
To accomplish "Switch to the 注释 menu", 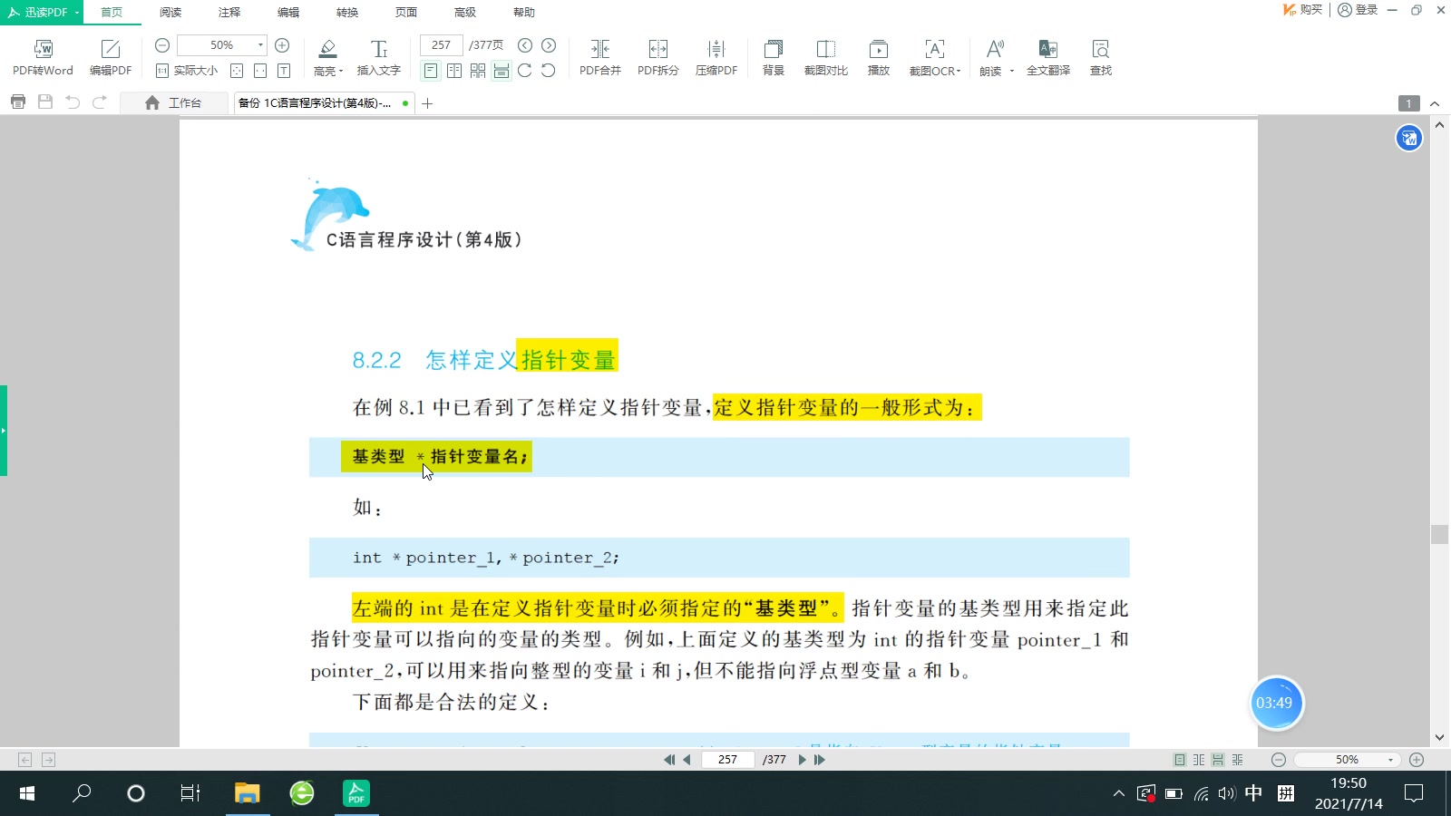I will pyautogui.click(x=229, y=12).
